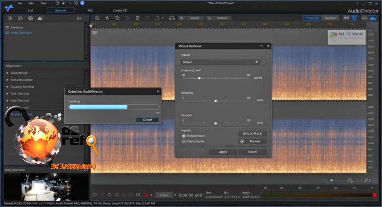Click Cancel in Plosive Removal dialog
382x207 pixels.
click(x=253, y=152)
